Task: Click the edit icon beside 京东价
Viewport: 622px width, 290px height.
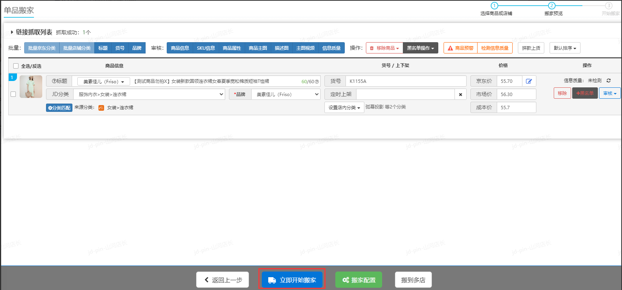Action: [x=529, y=81]
